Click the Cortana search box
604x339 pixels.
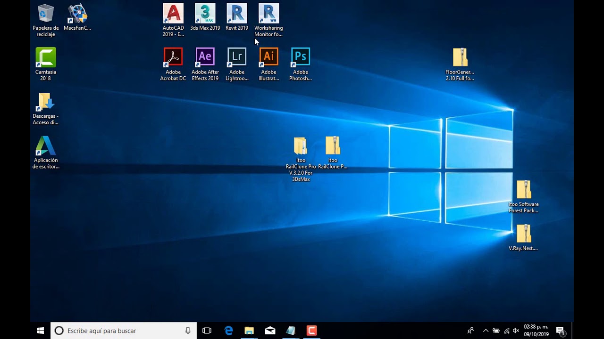[x=124, y=331]
